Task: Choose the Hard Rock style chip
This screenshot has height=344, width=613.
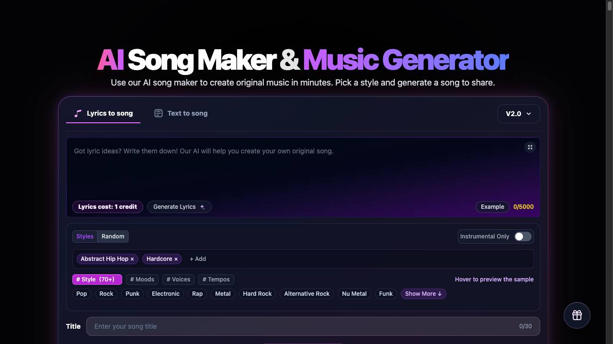Action: [257, 294]
